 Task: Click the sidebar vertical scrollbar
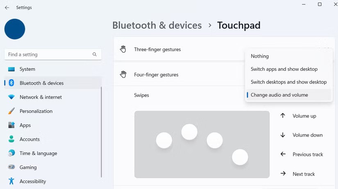tap(101, 131)
